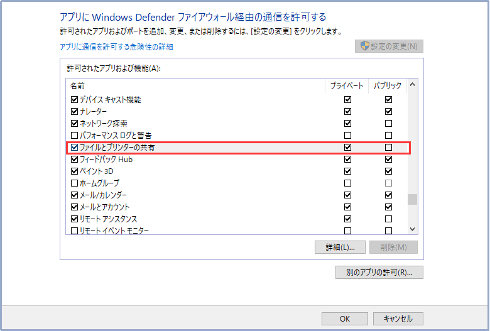The image size is (490, 331).
Task: Click the scroll down arrow of the list
Action: 413,230
